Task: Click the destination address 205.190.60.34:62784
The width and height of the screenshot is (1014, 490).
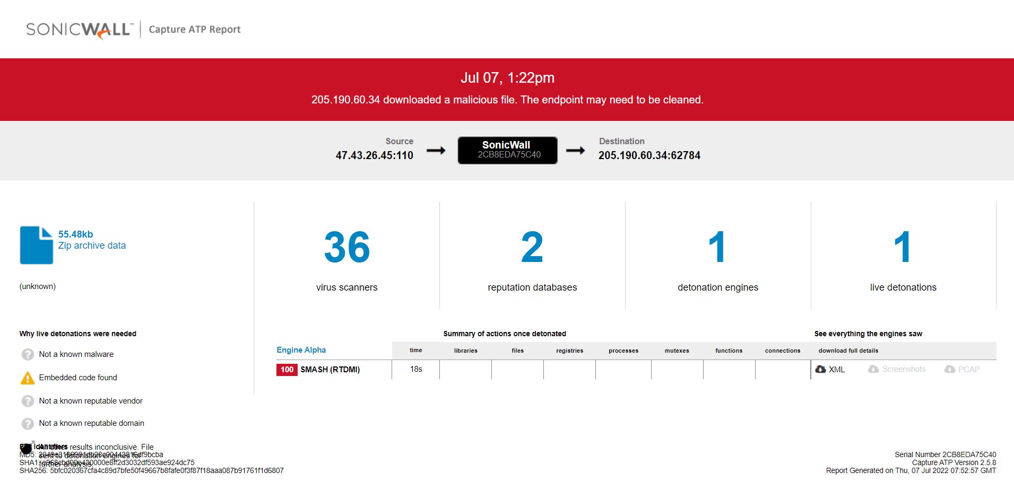Action: [x=649, y=155]
